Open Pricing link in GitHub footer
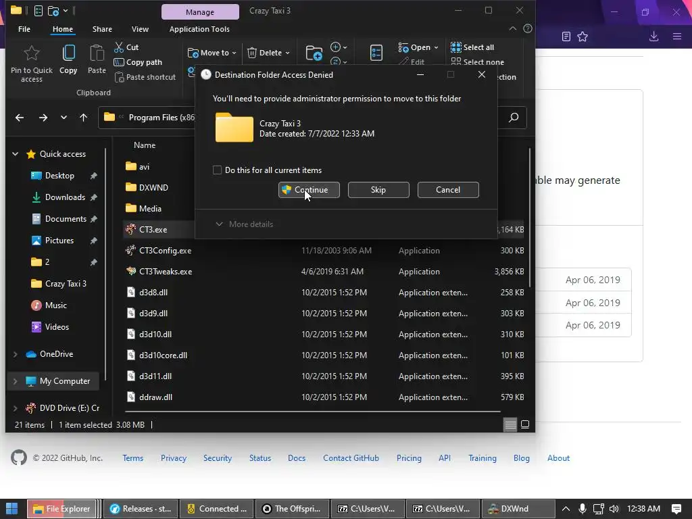Image resolution: width=692 pixels, height=519 pixels. pos(409,458)
